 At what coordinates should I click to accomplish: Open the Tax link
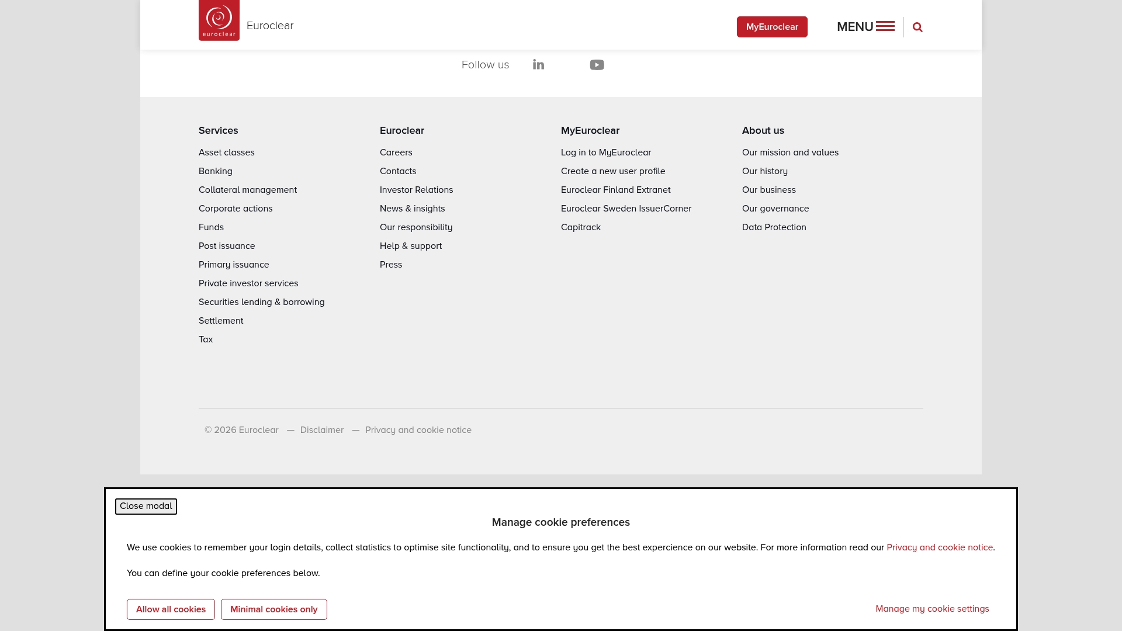(206, 339)
